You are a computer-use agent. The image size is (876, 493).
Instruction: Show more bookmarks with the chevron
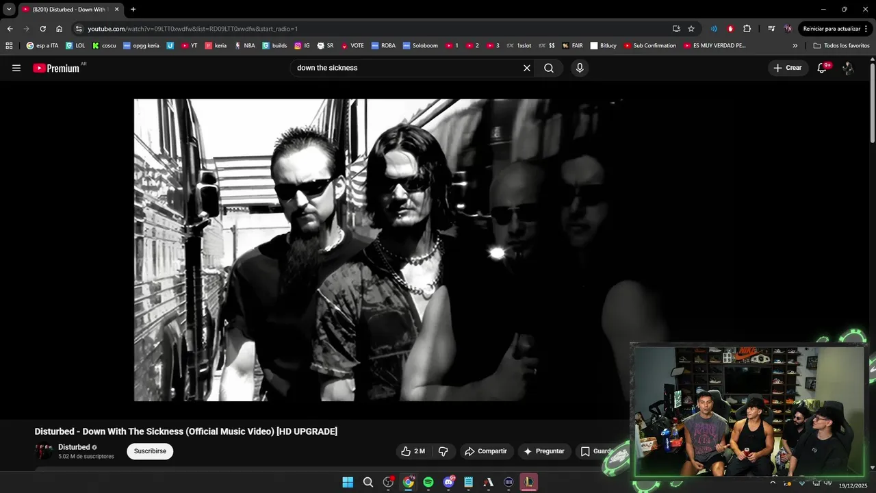[x=795, y=46]
